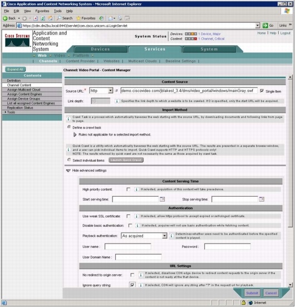The image size is (295, 307).
Task: Enable the High priority content checkbox
Action: tap(129, 189)
